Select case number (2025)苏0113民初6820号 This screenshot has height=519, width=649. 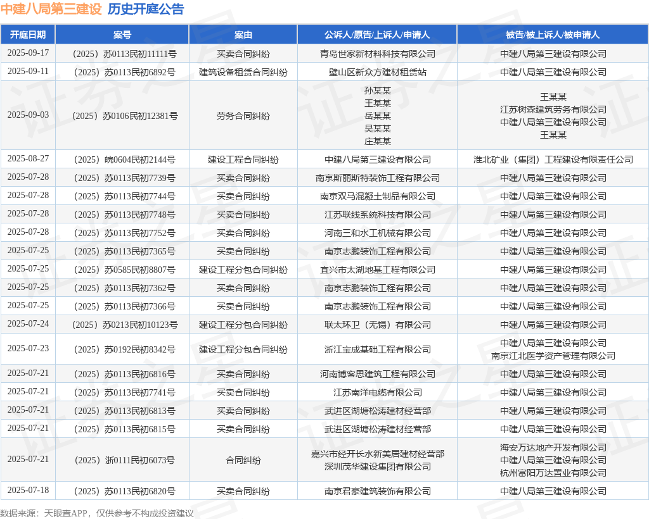(x=124, y=491)
